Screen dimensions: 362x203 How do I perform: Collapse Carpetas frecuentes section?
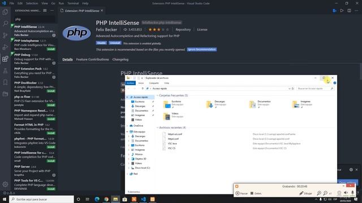pos(158,95)
